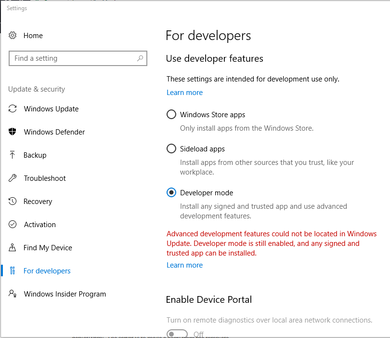Image resolution: width=390 pixels, height=338 pixels.
Task: Click the Windows Update sync icon
Action: click(13, 109)
